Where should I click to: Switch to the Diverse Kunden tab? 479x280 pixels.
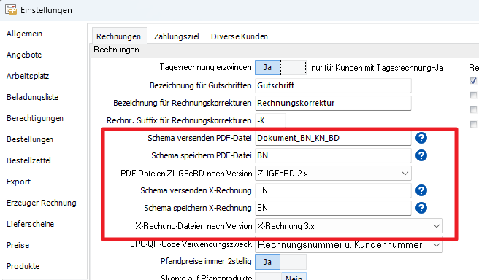coord(239,36)
